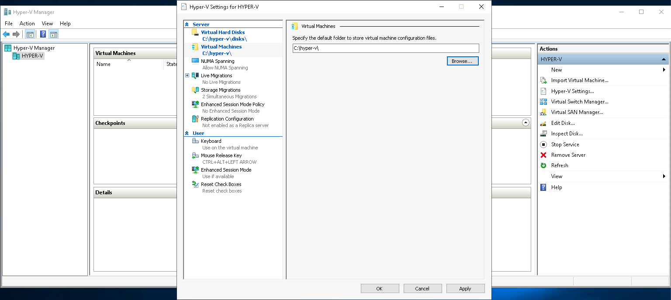Open the View menu in menu bar
Image resolution: width=671 pixels, height=300 pixels.
pyautogui.click(x=47, y=24)
